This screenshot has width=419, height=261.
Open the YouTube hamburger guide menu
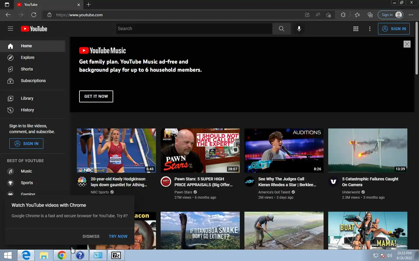[10, 28]
